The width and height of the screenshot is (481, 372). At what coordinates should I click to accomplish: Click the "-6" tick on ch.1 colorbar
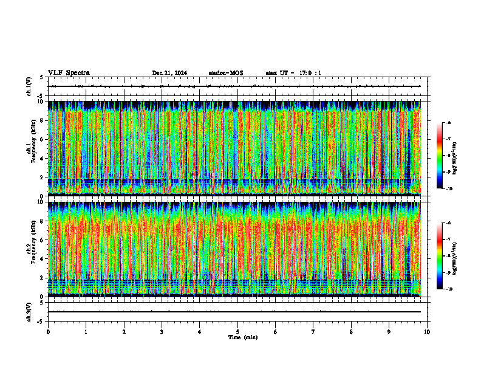(449, 122)
